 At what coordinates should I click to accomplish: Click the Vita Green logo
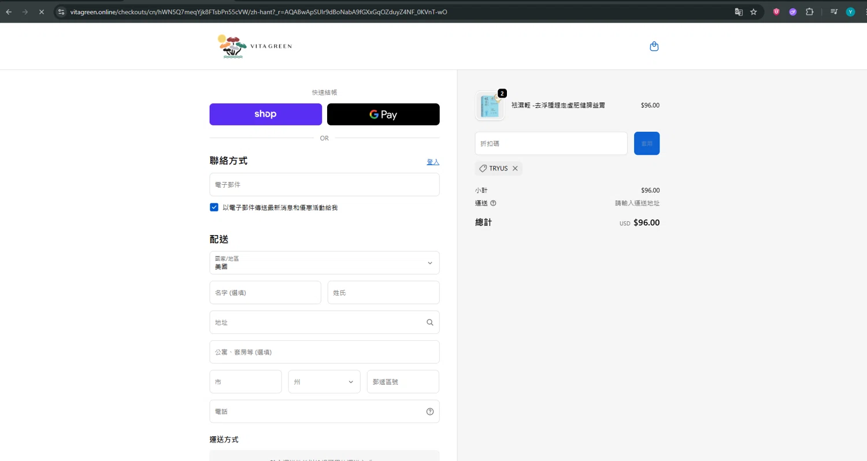255,47
